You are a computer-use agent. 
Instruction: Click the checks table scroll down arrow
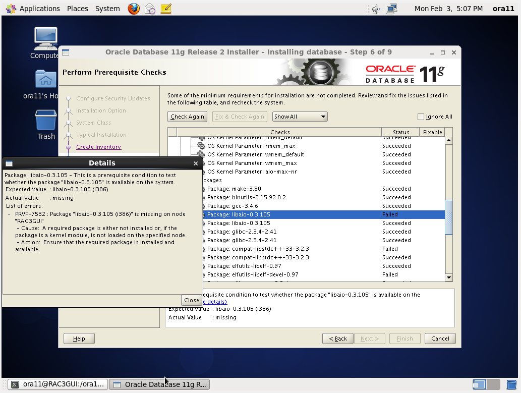click(x=449, y=277)
